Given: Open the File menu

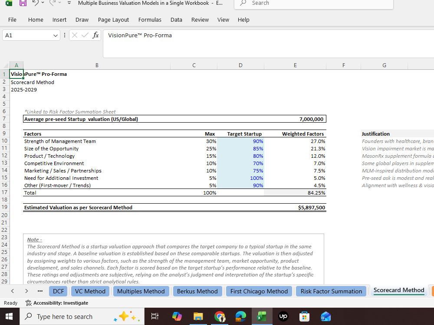Looking at the screenshot, I should point(12,19).
